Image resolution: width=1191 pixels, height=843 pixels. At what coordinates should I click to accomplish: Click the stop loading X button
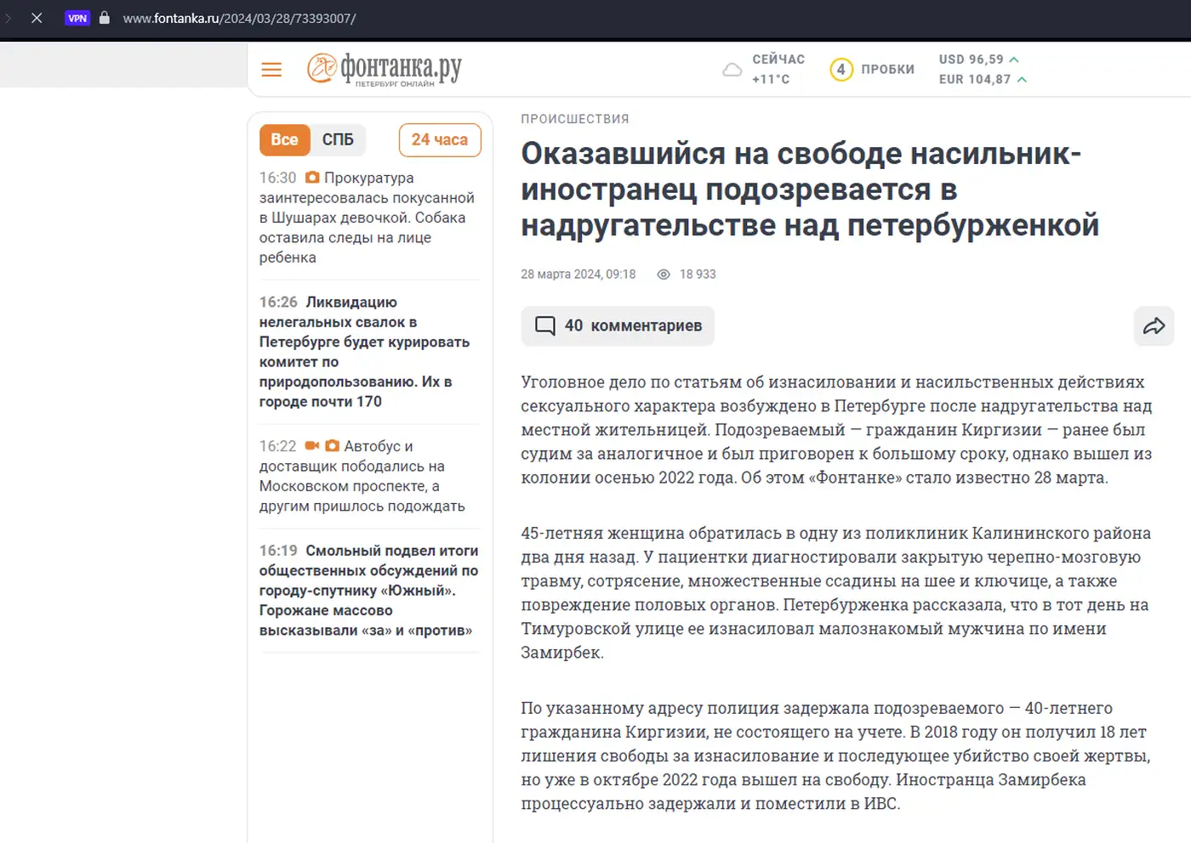(x=37, y=18)
